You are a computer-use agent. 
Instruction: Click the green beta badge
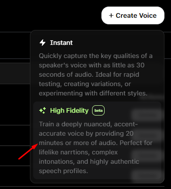tap(98, 110)
